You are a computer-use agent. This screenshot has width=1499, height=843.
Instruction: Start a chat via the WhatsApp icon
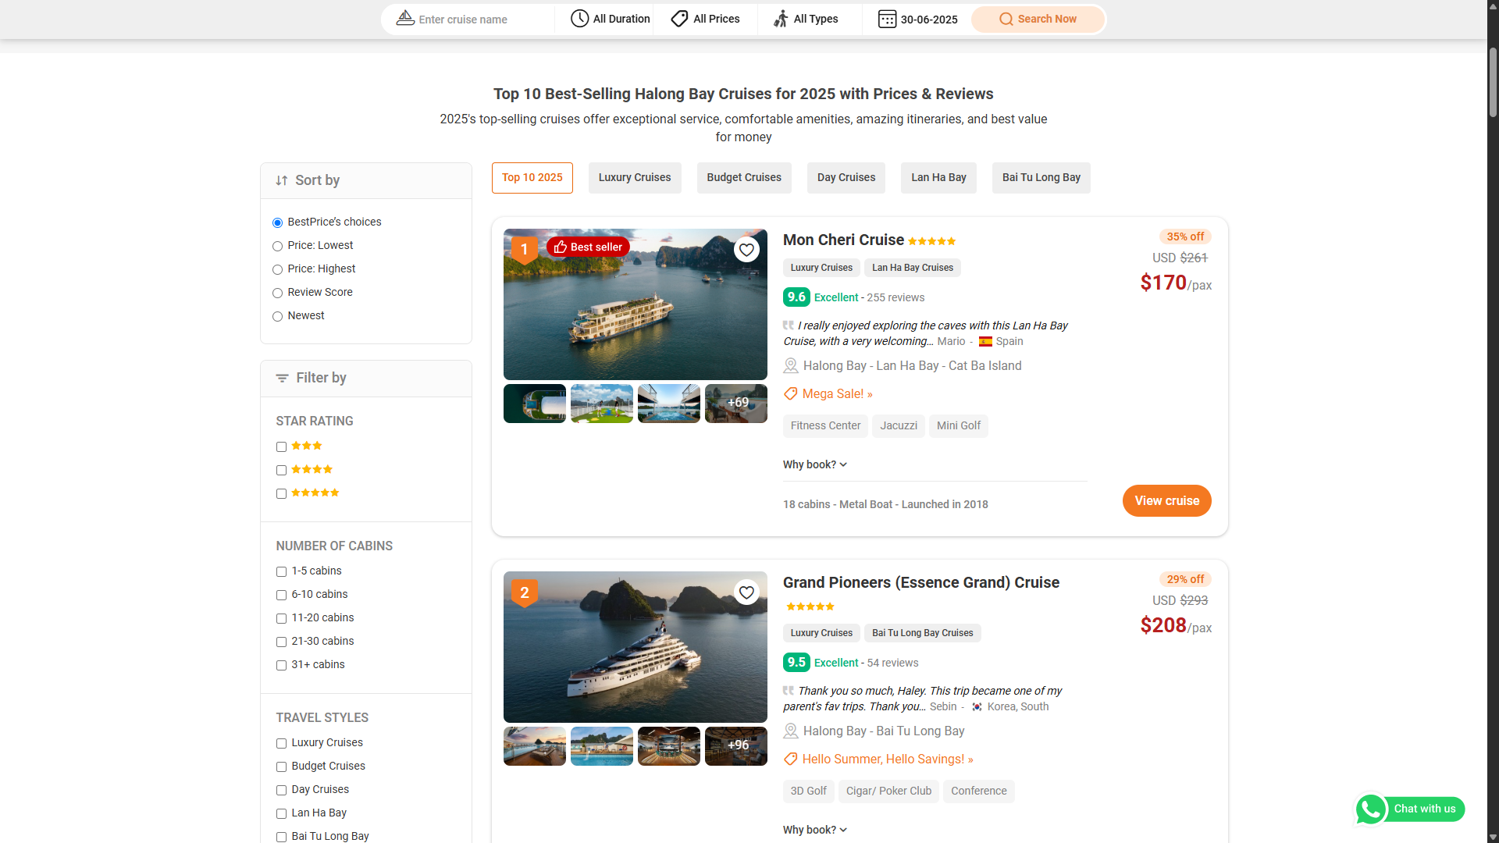tap(1371, 809)
